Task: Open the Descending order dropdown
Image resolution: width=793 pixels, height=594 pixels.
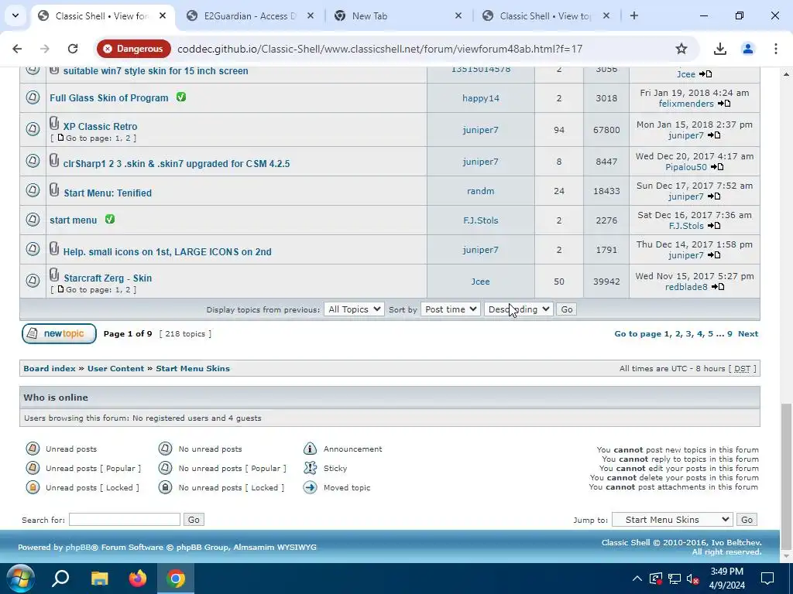Action: [x=518, y=309]
